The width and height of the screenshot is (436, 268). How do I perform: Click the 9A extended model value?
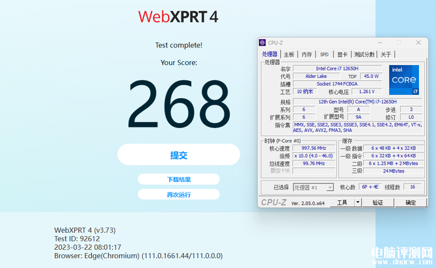pyautogui.click(x=358, y=117)
